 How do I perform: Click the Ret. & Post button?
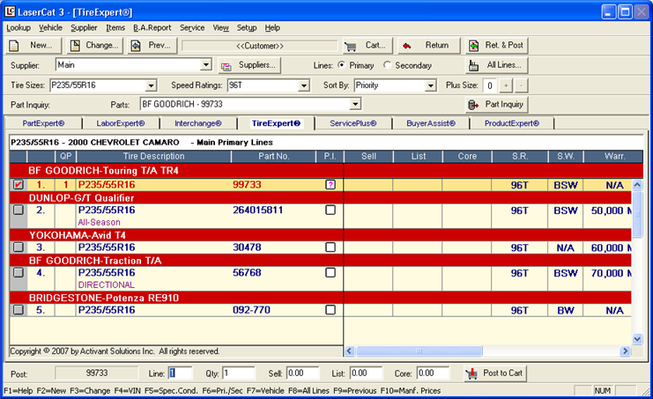click(496, 46)
